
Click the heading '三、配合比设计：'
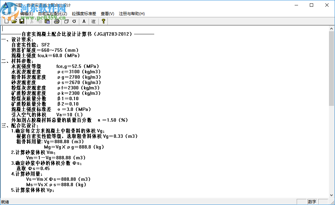point(20,125)
